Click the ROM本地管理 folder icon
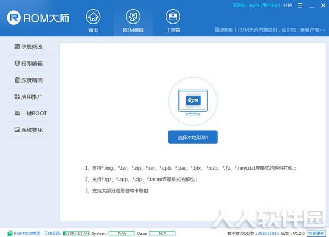The image size is (329, 237). 10,233
